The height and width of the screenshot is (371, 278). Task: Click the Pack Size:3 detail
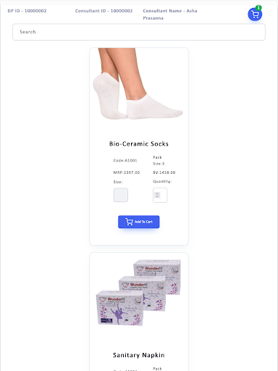click(x=159, y=160)
